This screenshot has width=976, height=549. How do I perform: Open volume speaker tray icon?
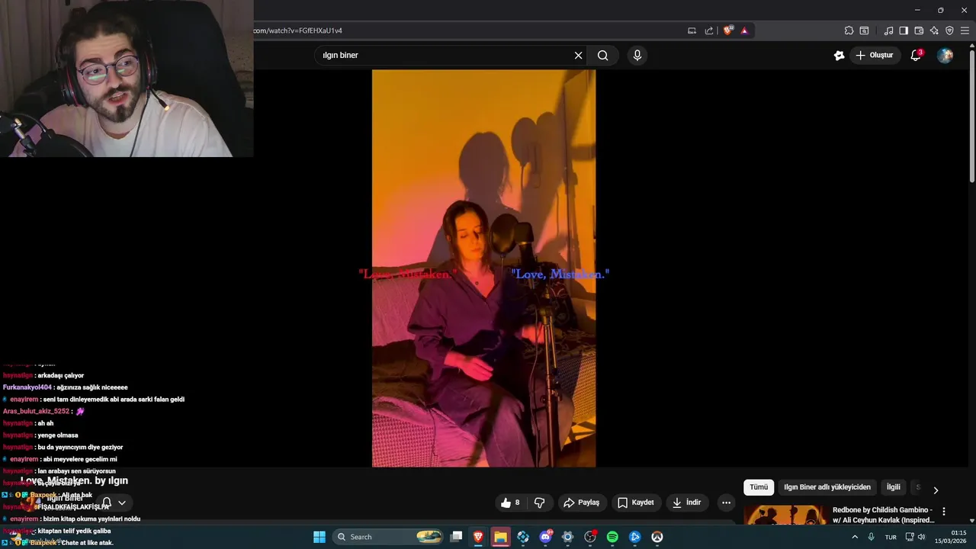tap(922, 537)
